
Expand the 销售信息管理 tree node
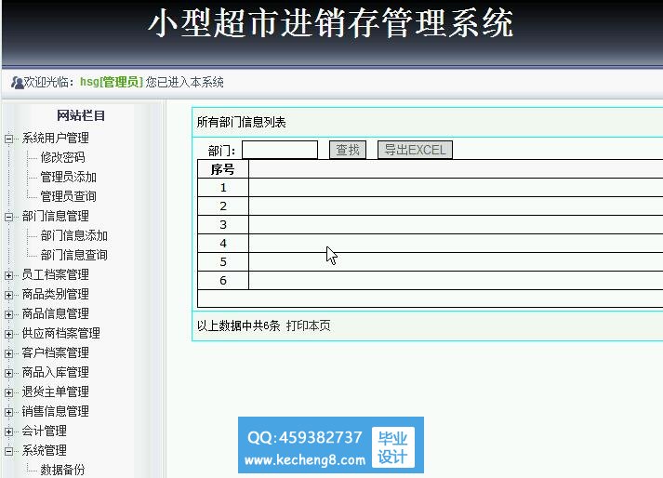point(8,412)
